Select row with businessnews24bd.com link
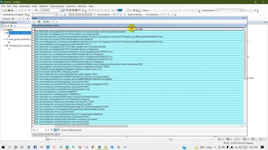This screenshot has height=150, width=268. (33, 89)
